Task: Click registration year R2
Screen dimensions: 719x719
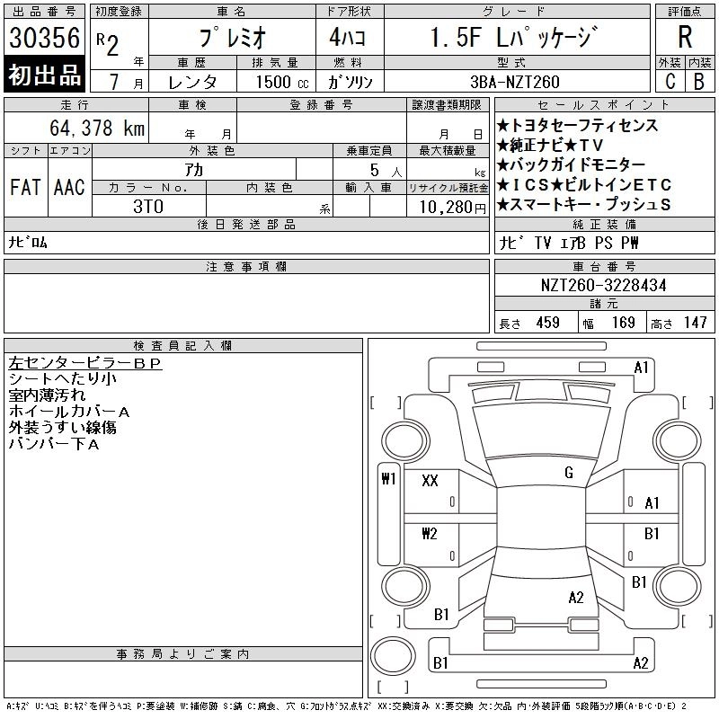Action: [x=108, y=44]
